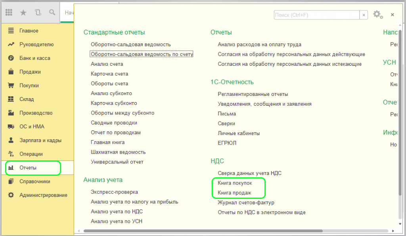Viewport: 406px width, 236px height.
Task: Clear the search field with the x button
Action: click(364, 15)
